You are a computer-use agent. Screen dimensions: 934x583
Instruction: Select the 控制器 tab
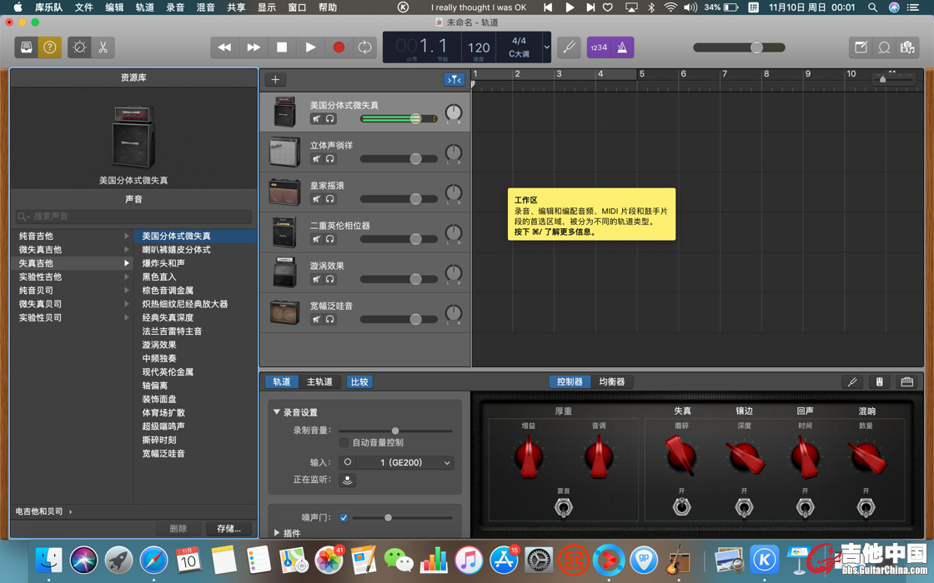point(570,382)
